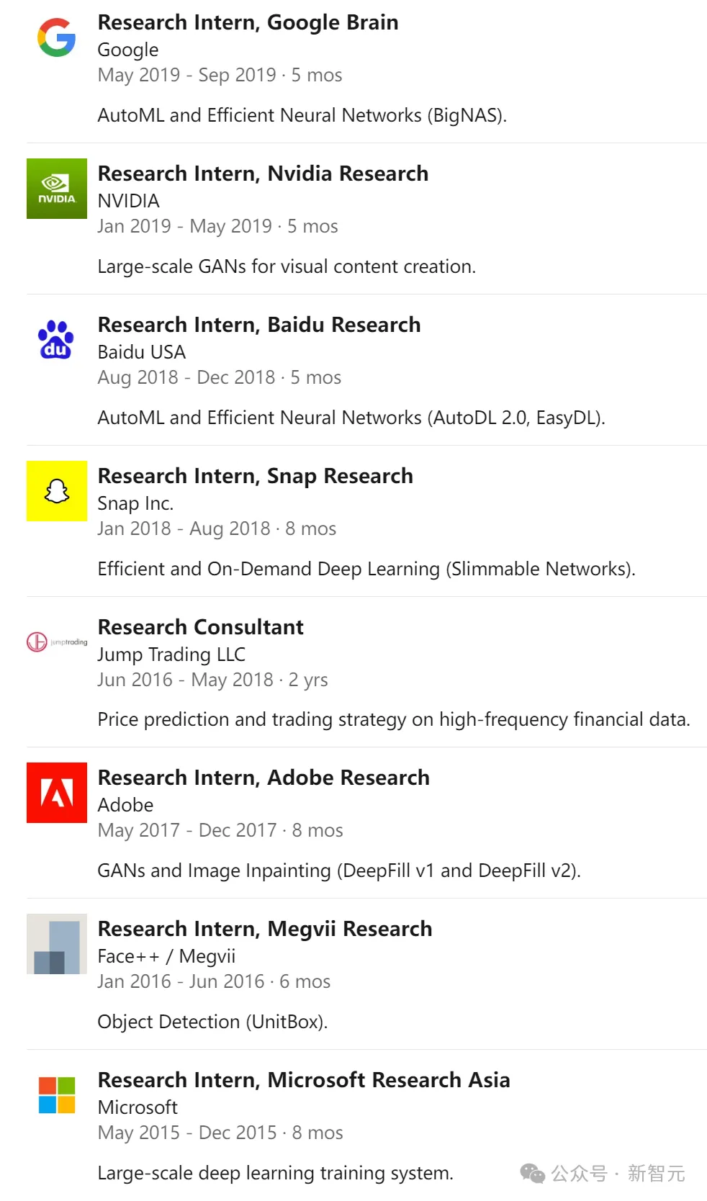Open Research Intern, Adobe Research title
707x1201 pixels.
click(264, 778)
